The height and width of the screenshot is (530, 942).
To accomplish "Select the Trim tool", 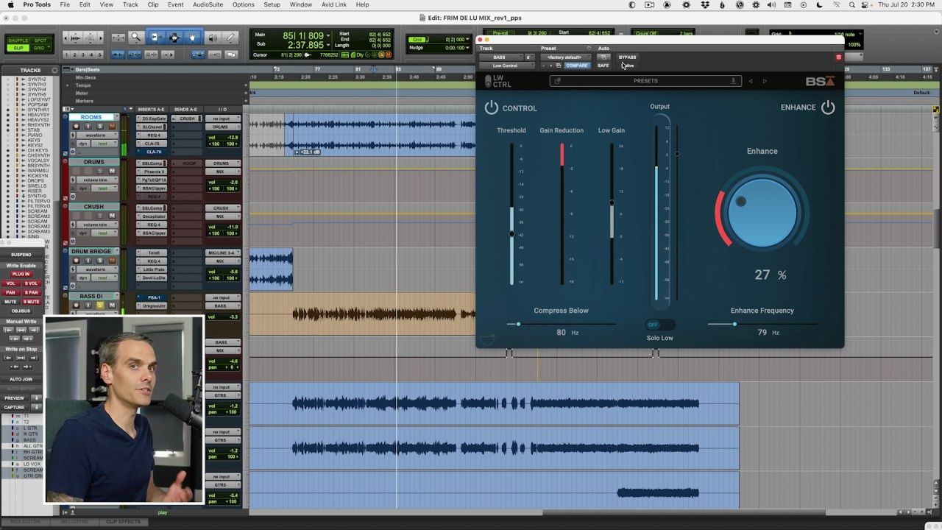I will (x=155, y=38).
